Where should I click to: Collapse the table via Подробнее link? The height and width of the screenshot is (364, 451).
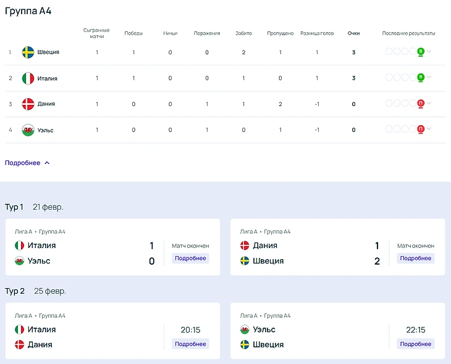pos(27,163)
